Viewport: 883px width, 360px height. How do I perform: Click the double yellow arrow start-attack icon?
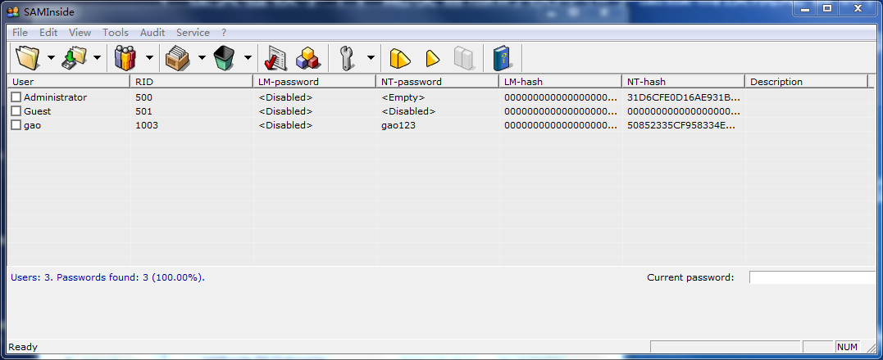tap(400, 58)
